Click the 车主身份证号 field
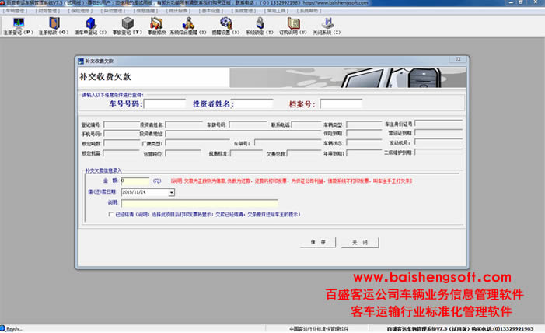This screenshot has height=333, width=545. (x=438, y=124)
